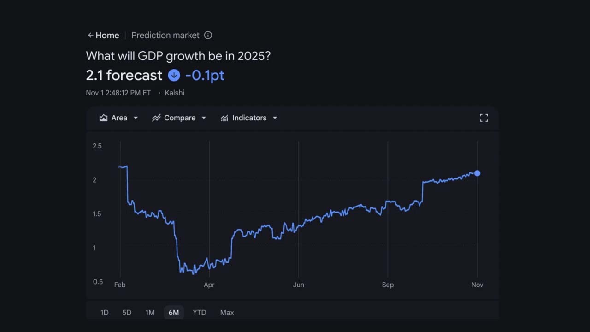
Task: Choose the 5D chart view
Action: tap(127, 312)
